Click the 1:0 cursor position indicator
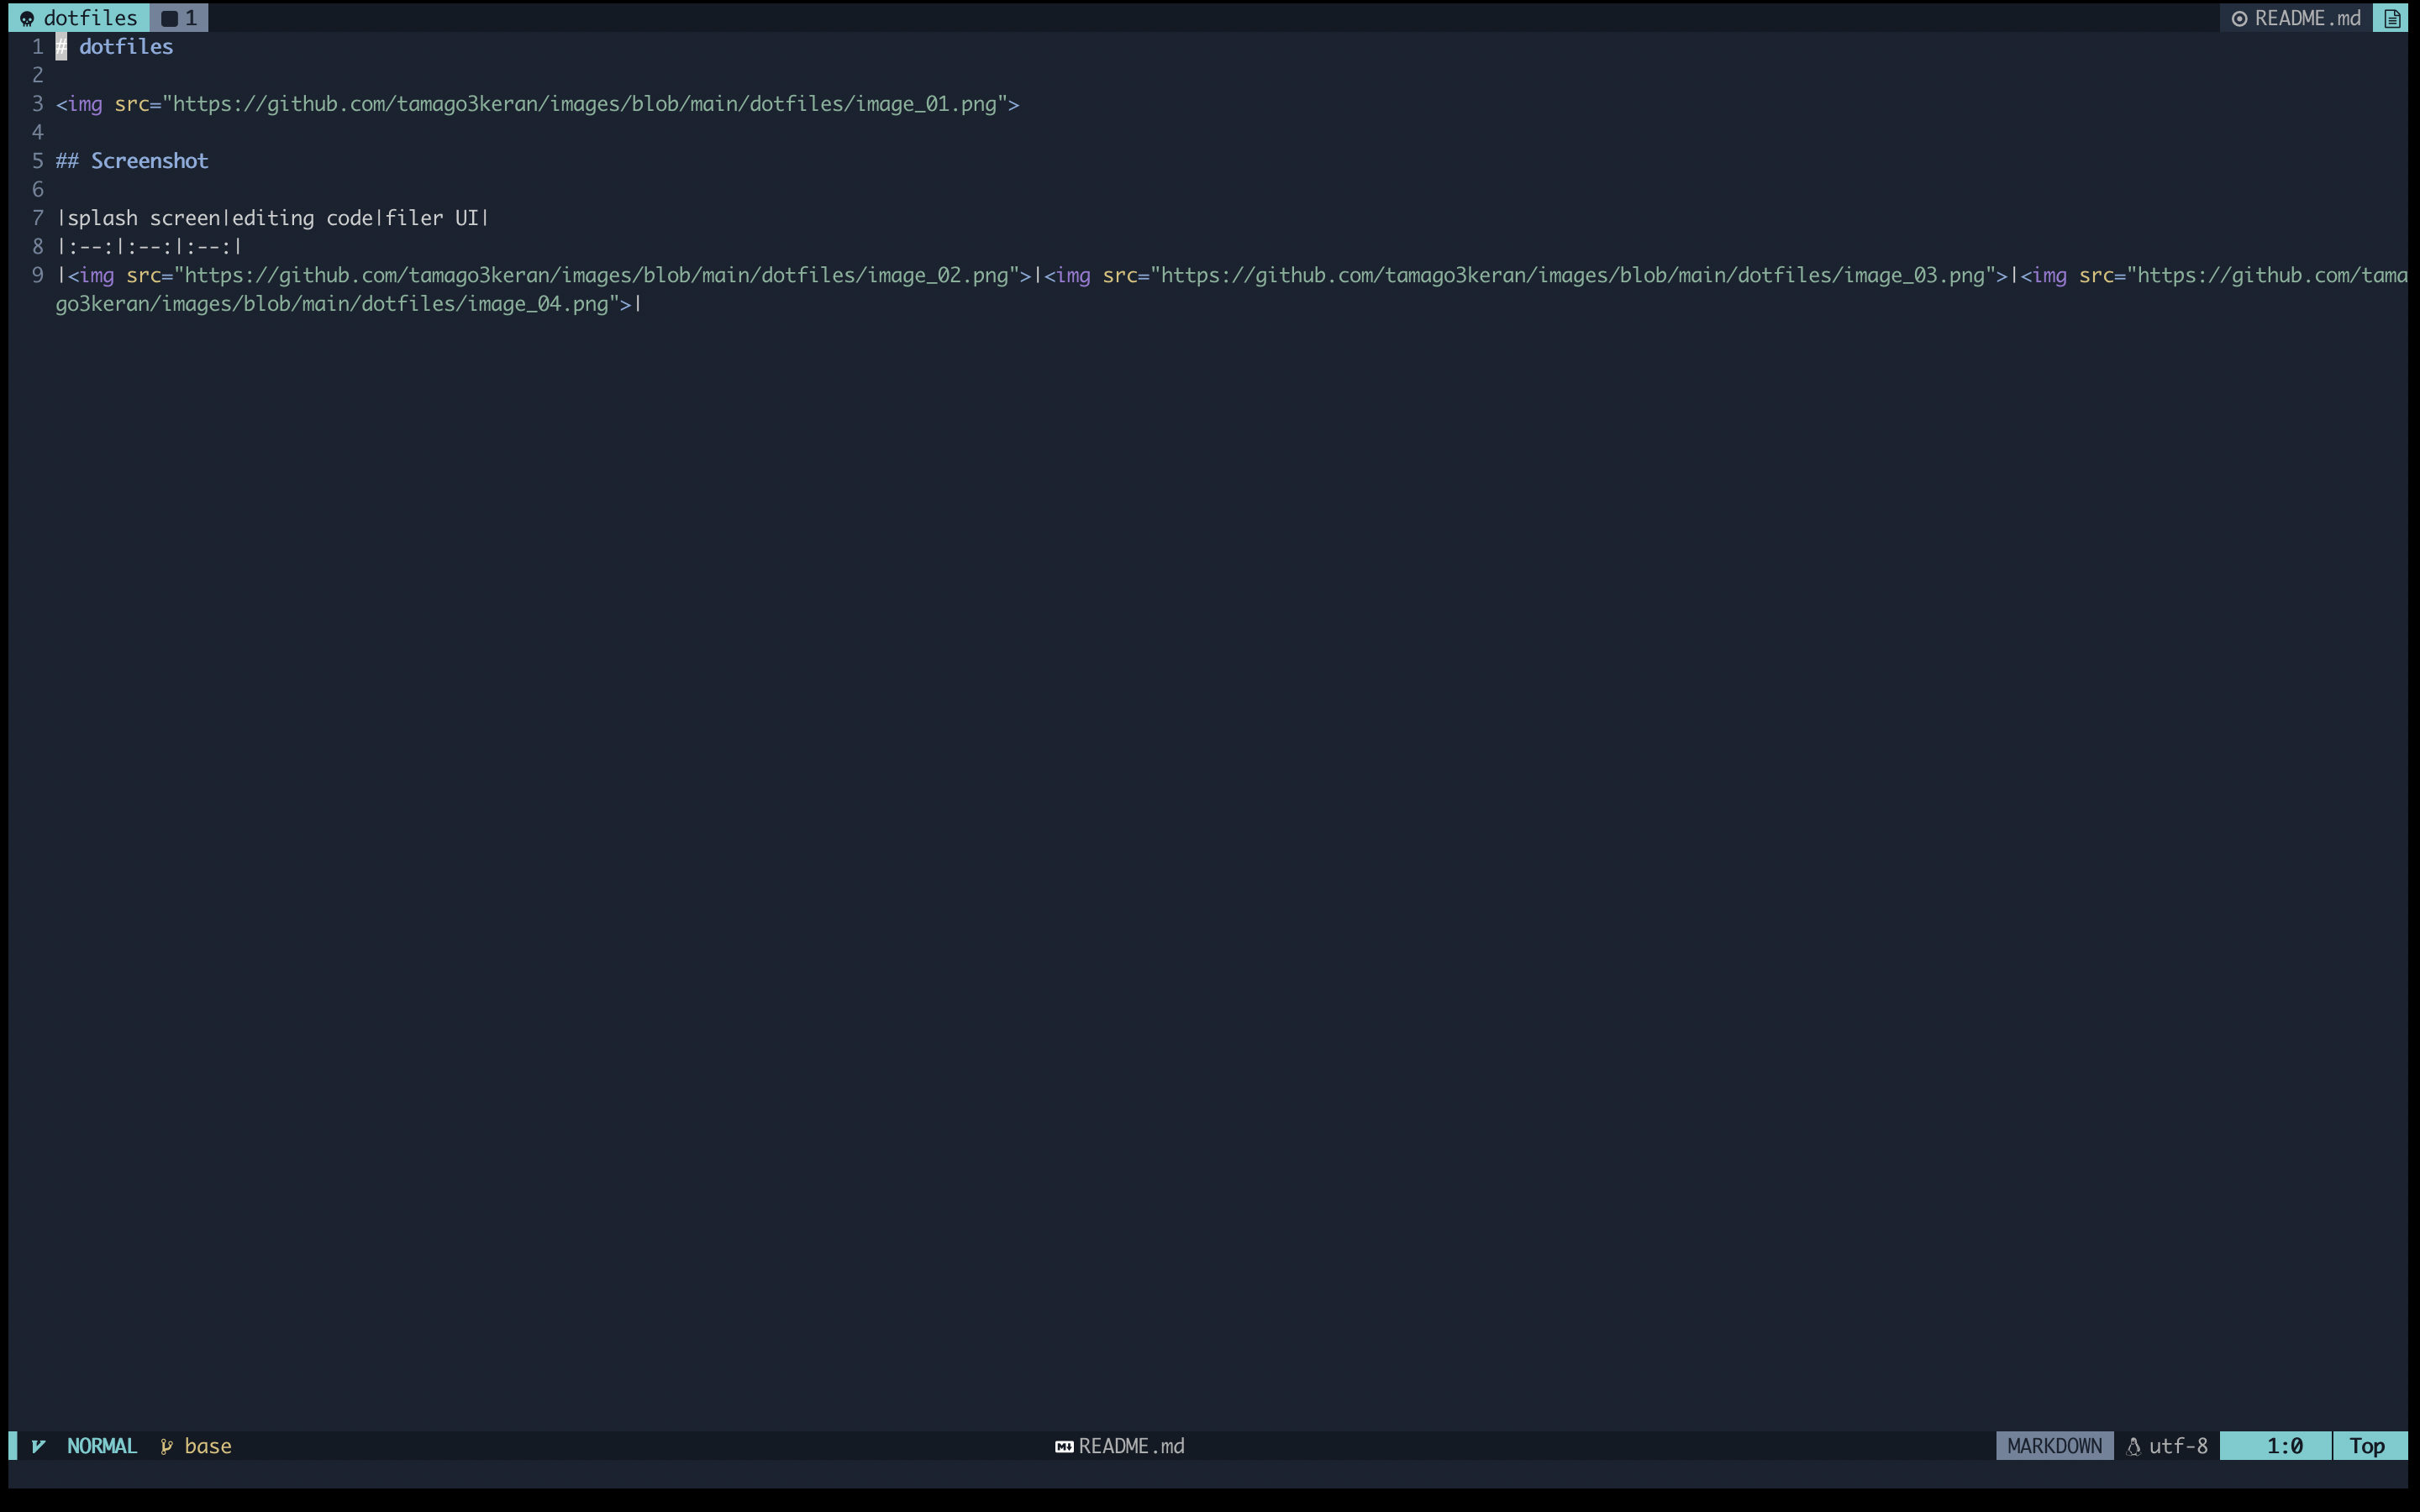The width and height of the screenshot is (2420, 1512). point(2284,1446)
